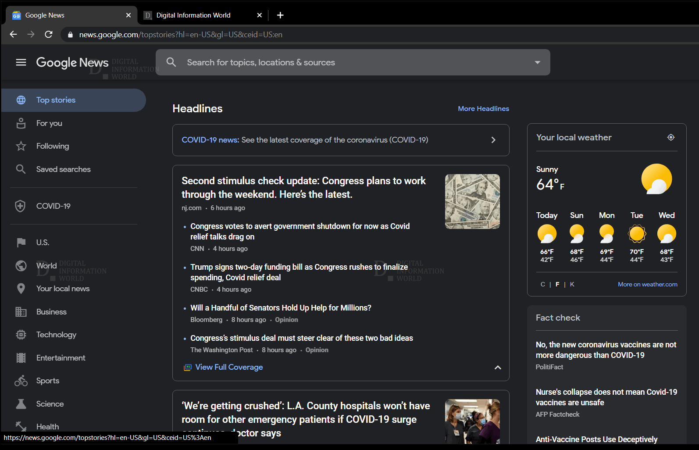Click the browser address bar URL
Image resolution: width=699 pixels, height=450 pixels.
coord(181,35)
